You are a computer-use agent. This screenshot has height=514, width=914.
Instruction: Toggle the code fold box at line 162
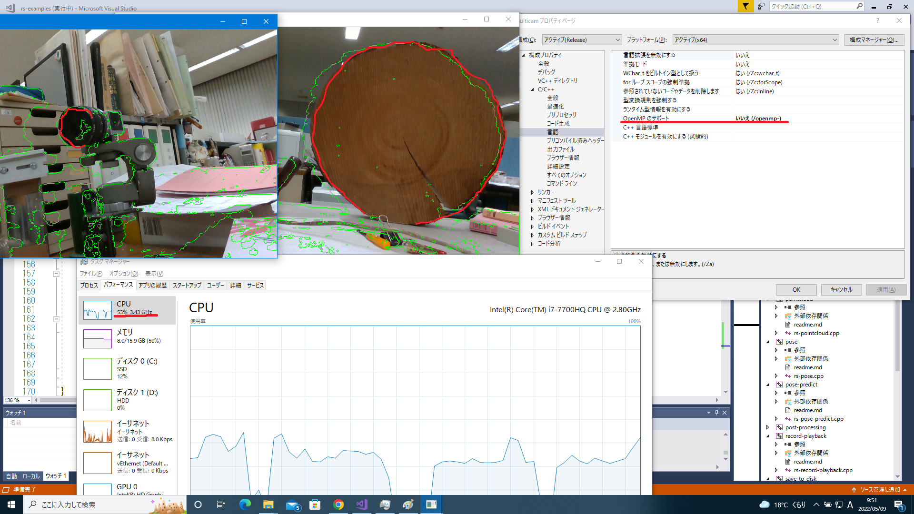(x=56, y=319)
